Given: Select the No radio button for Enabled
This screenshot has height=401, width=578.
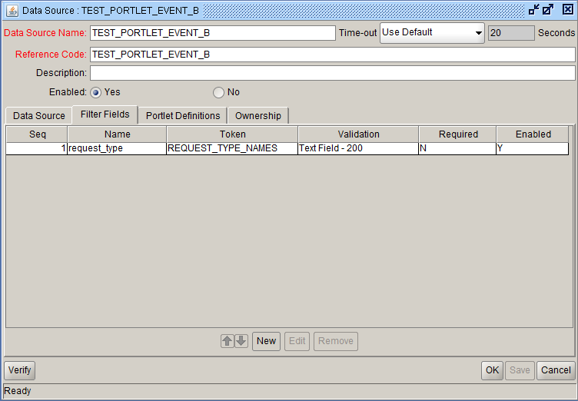Looking at the screenshot, I should (x=219, y=92).
